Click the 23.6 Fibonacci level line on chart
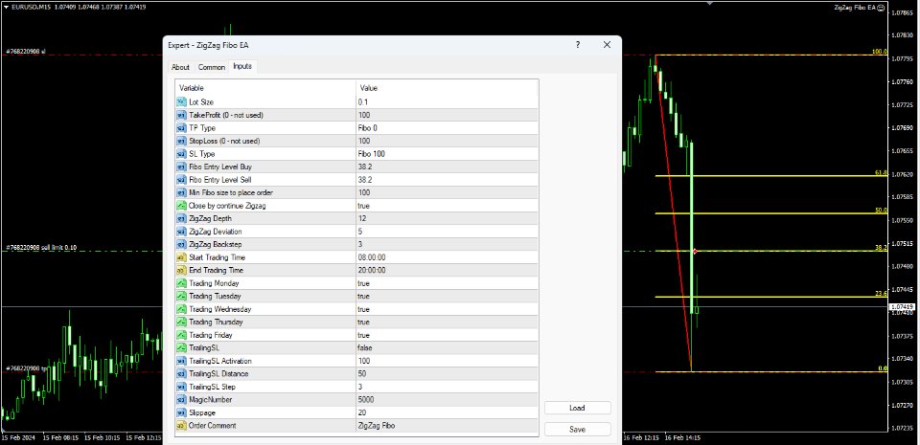 pos(770,297)
